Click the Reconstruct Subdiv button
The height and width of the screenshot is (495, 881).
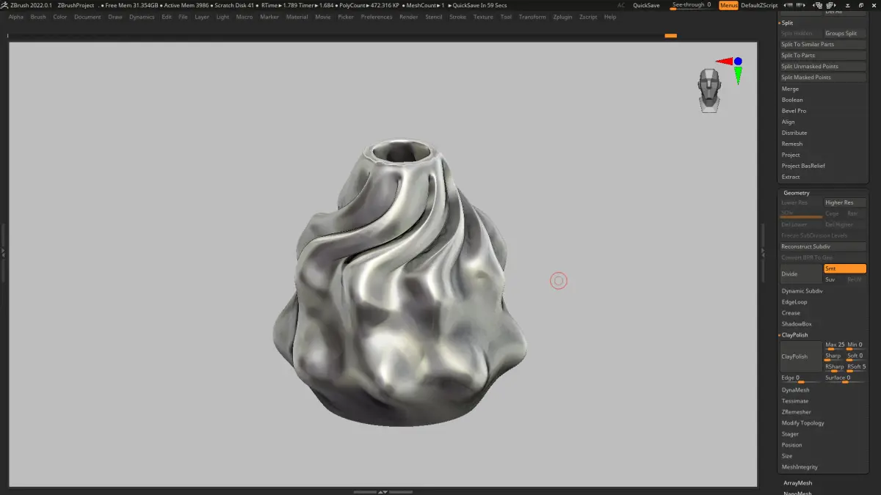click(x=823, y=246)
